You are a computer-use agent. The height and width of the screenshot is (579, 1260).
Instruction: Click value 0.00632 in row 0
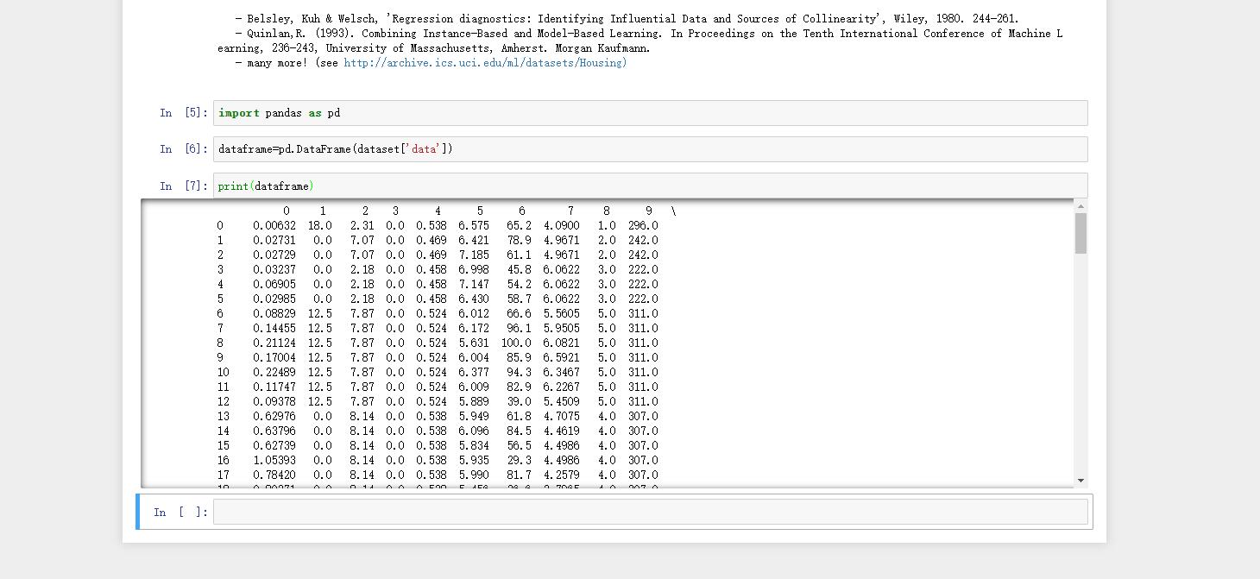click(274, 226)
